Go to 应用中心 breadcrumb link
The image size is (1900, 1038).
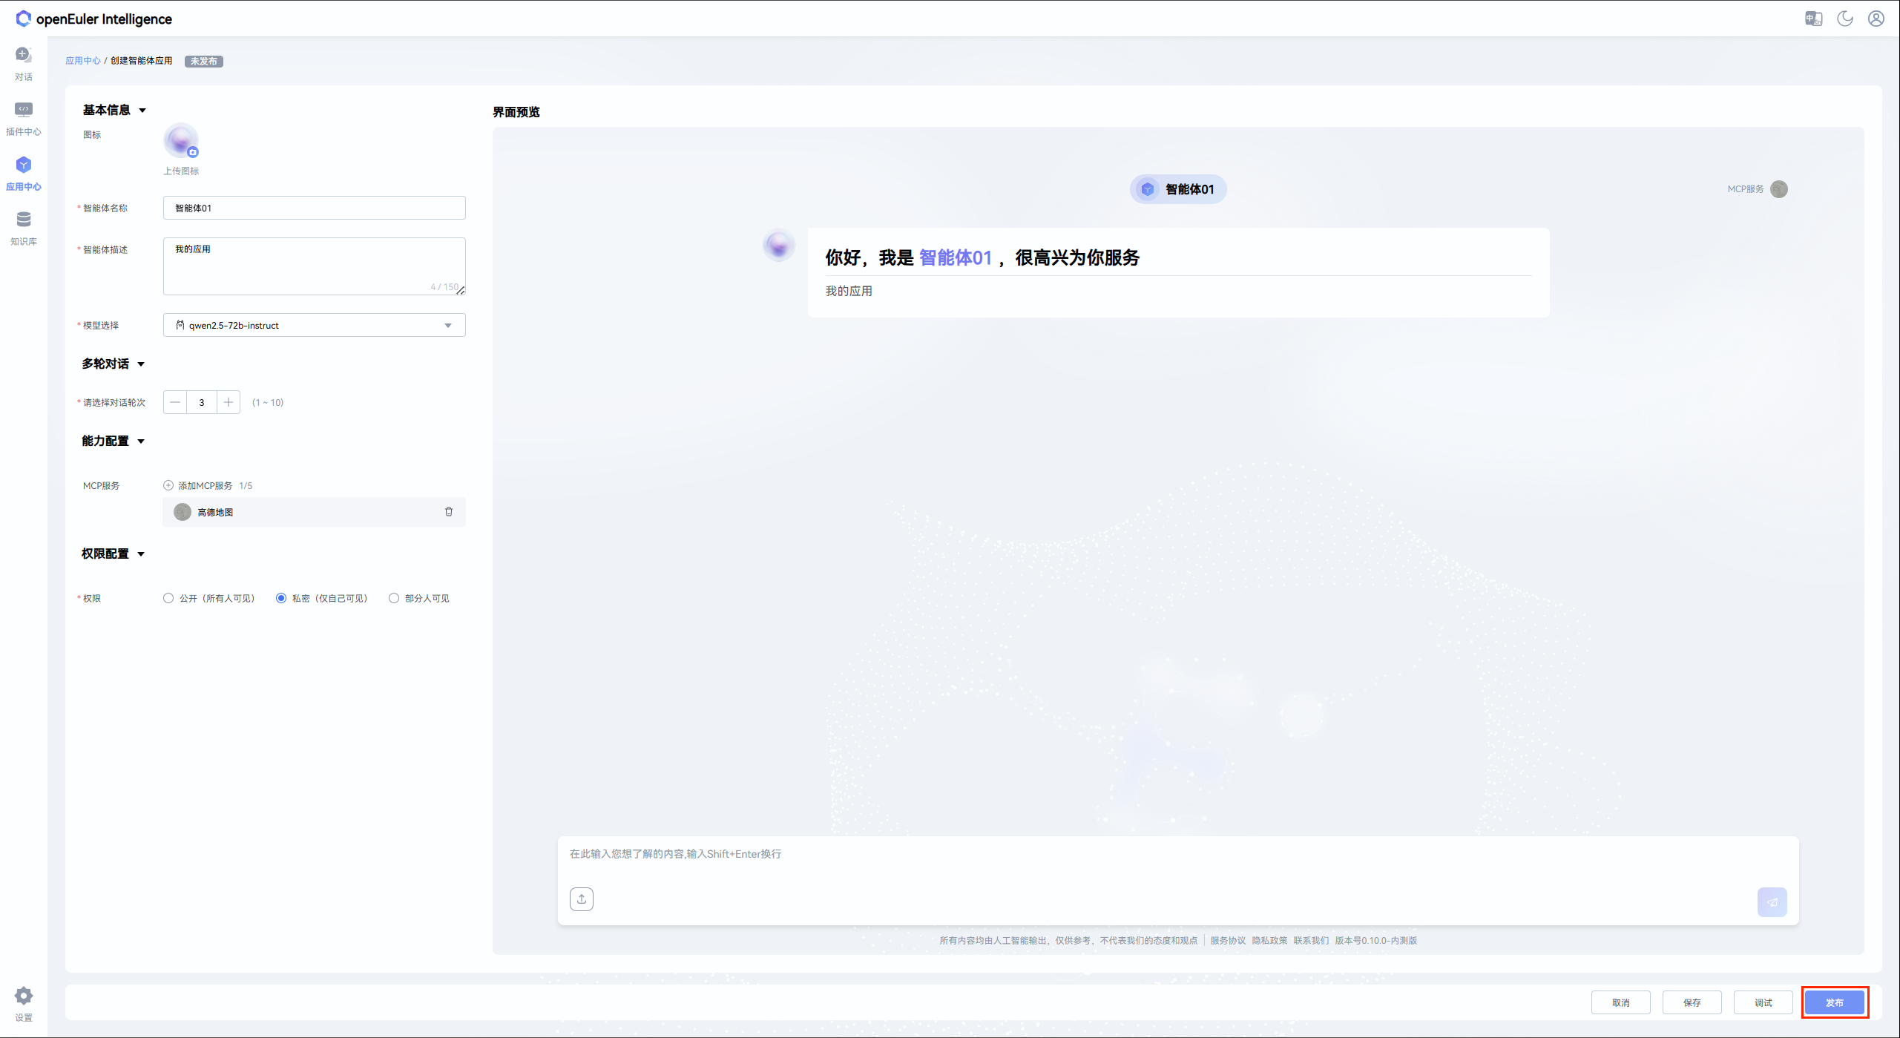(82, 61)
